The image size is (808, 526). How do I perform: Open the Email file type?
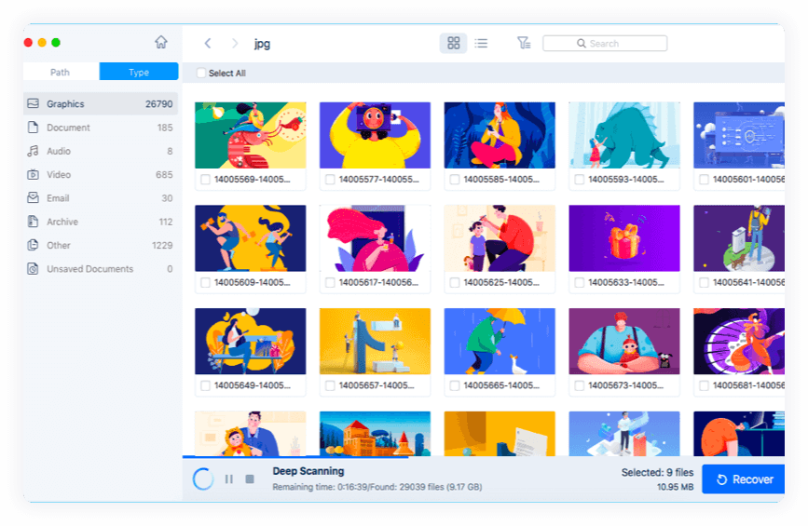(x=101, y=198)
